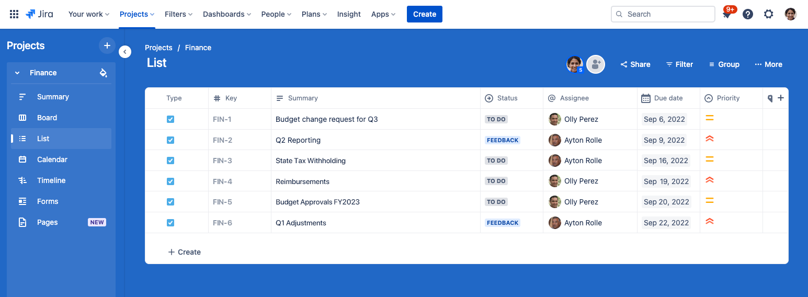Open the help question mark icon

pyautogui.click(x=748, y=14)
